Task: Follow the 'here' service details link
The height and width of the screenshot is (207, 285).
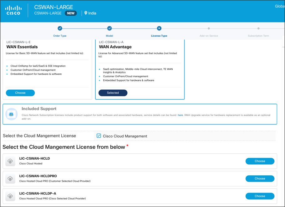Action: click(x=180, y=115)
